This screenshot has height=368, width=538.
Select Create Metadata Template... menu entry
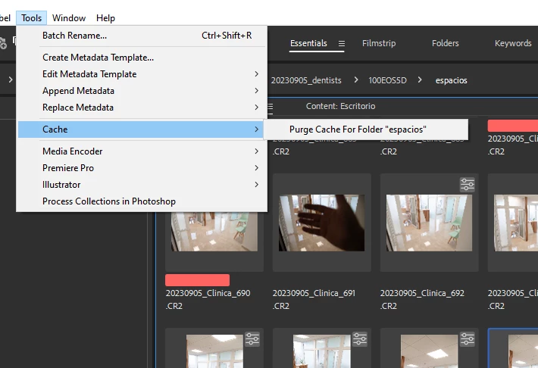142,58
